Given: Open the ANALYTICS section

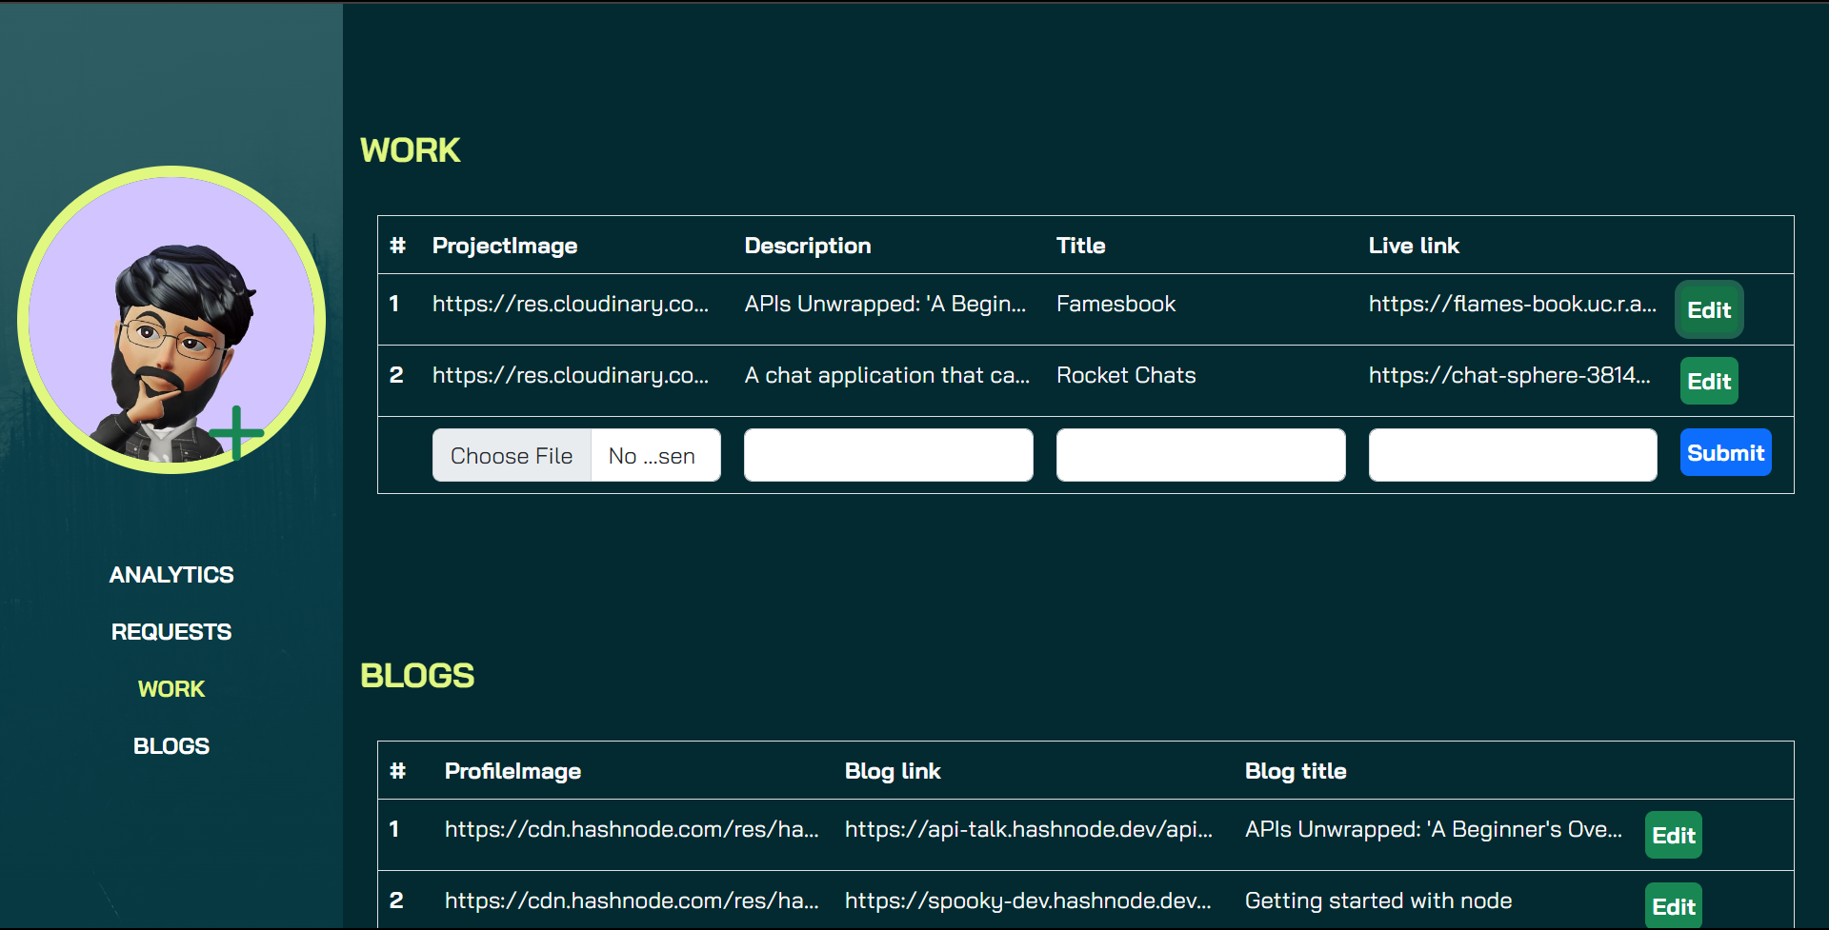Looking at the screenshot, I should (x=171, y=574).
